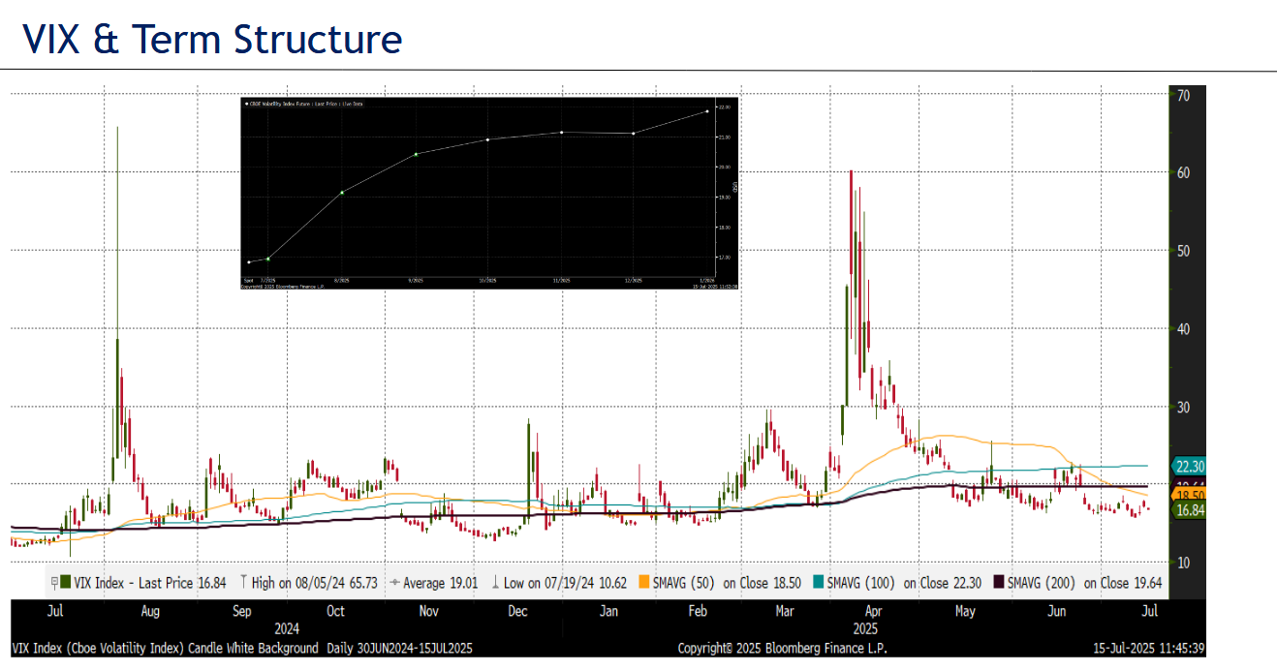Click the Apr 2025 month label on timeline
The image size is (1277, 671).
click(873, 611)
